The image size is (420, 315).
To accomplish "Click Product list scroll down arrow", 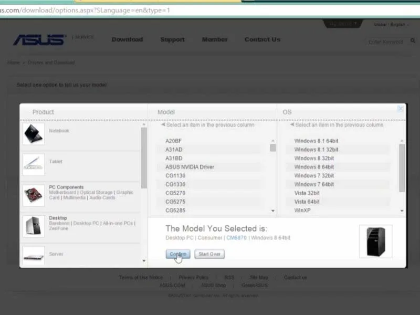I will pyautogui.click(x=144, y=261).
